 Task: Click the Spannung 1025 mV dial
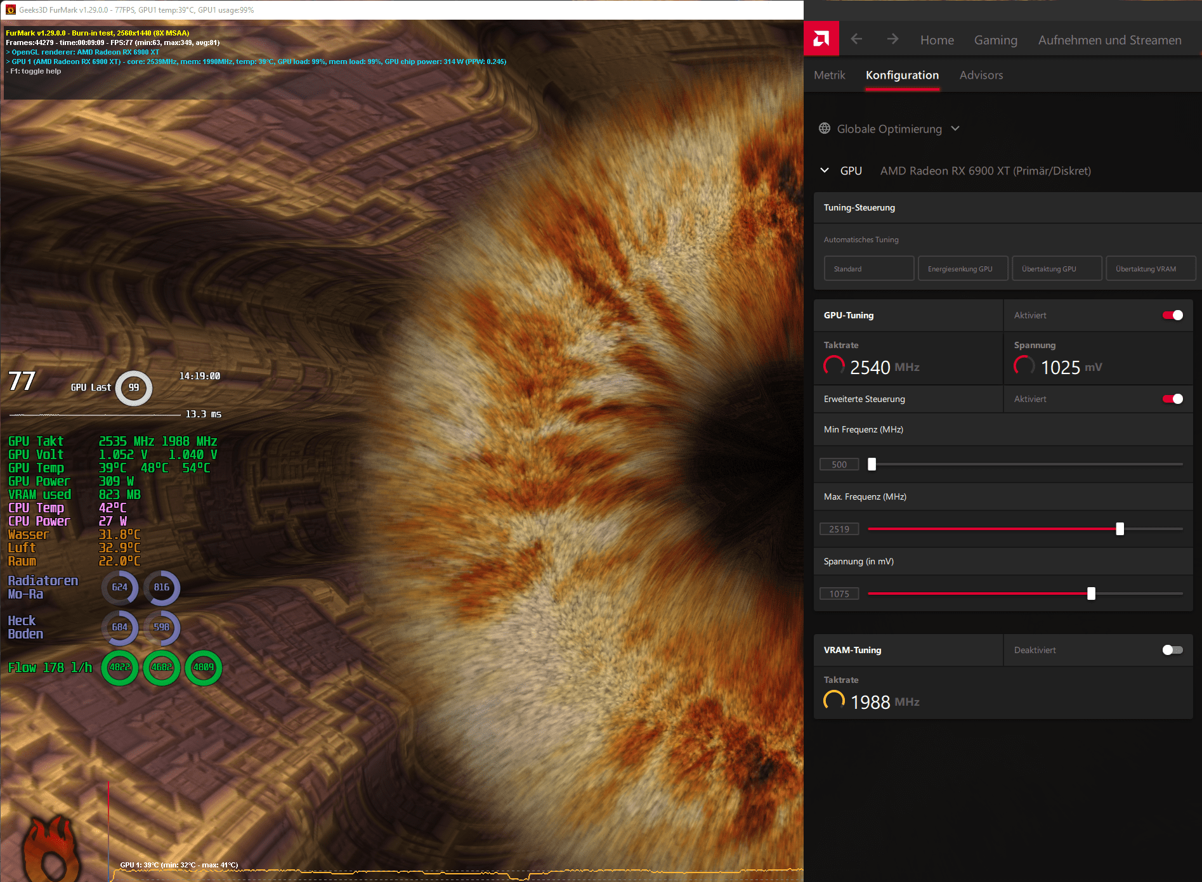click(1024, 366)
